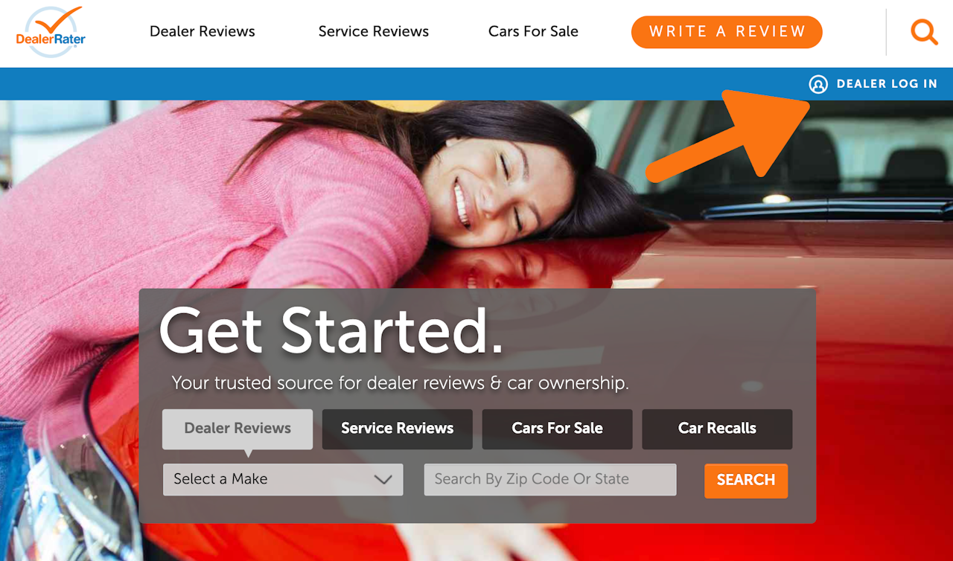
Task: Follow the Dealer Log In link
Action: [887, 84]
